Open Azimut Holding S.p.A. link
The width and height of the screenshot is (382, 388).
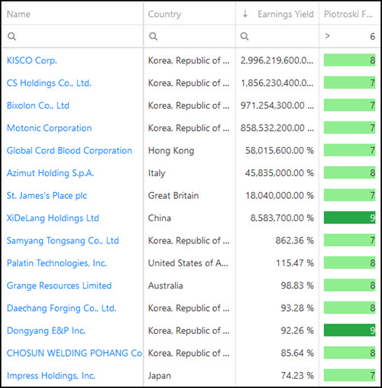click(x=50, y=173)
